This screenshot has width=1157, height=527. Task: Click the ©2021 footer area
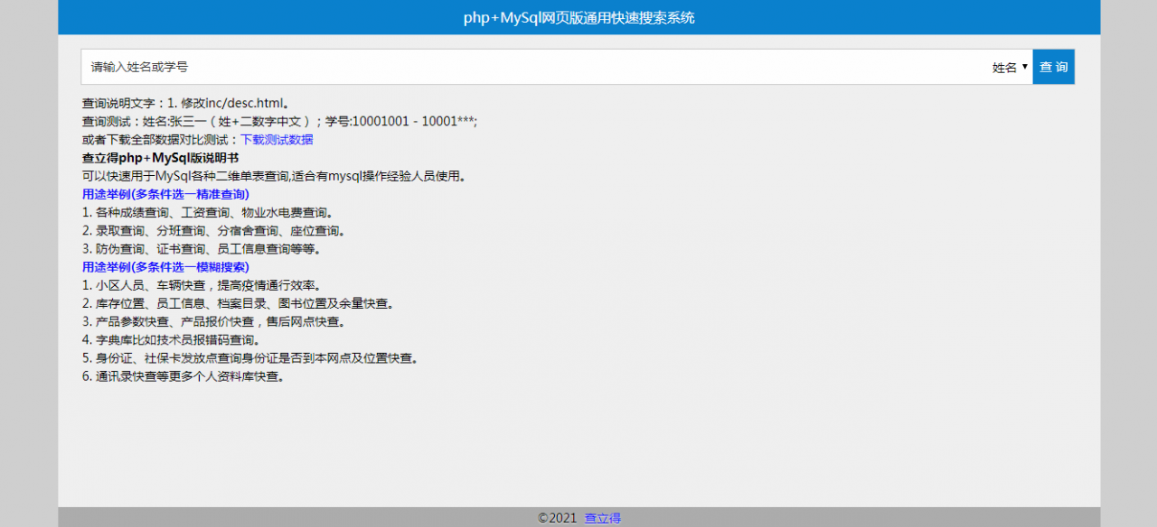tap(556, 517)
